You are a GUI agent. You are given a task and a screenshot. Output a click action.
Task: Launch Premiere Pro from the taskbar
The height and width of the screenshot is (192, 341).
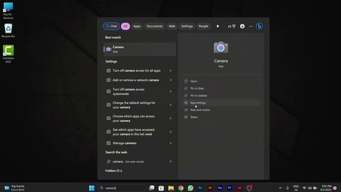click(x=230, y=188)
